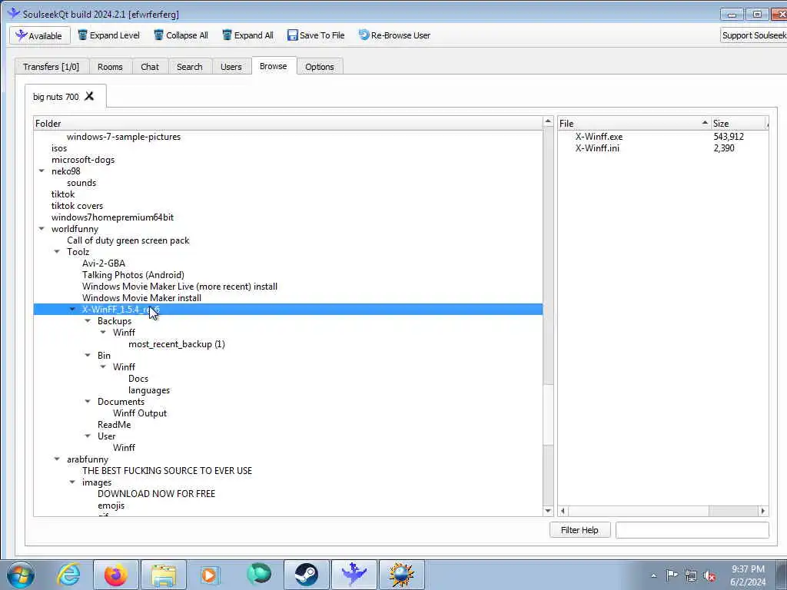Select the Winff Output folder
787x590 pixels.
click(x=140, y=413)
